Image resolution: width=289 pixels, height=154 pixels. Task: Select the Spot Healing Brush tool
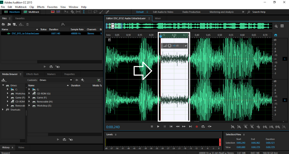[x=107, y=12]
